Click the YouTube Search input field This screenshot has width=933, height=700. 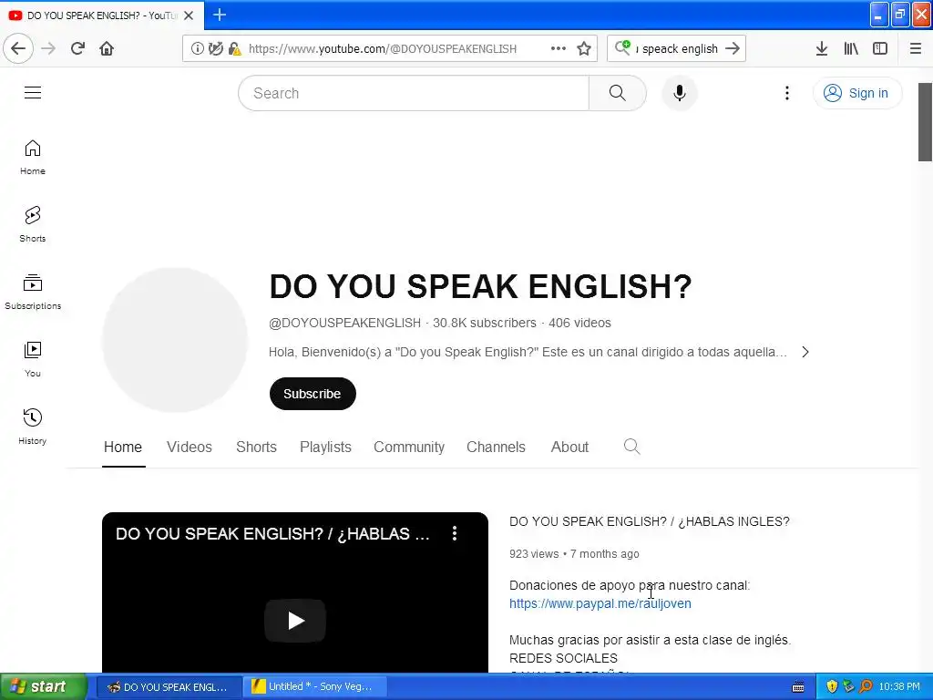click(x=414, y=93)
